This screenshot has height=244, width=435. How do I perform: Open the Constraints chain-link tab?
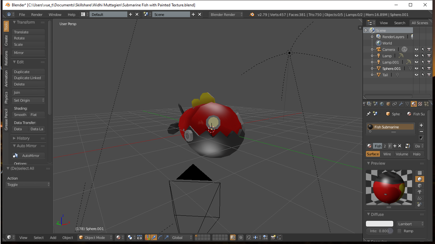395,104
